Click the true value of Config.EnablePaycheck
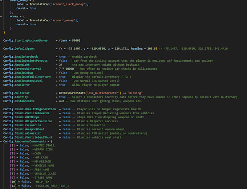The image size is (247, 189). 62,57
